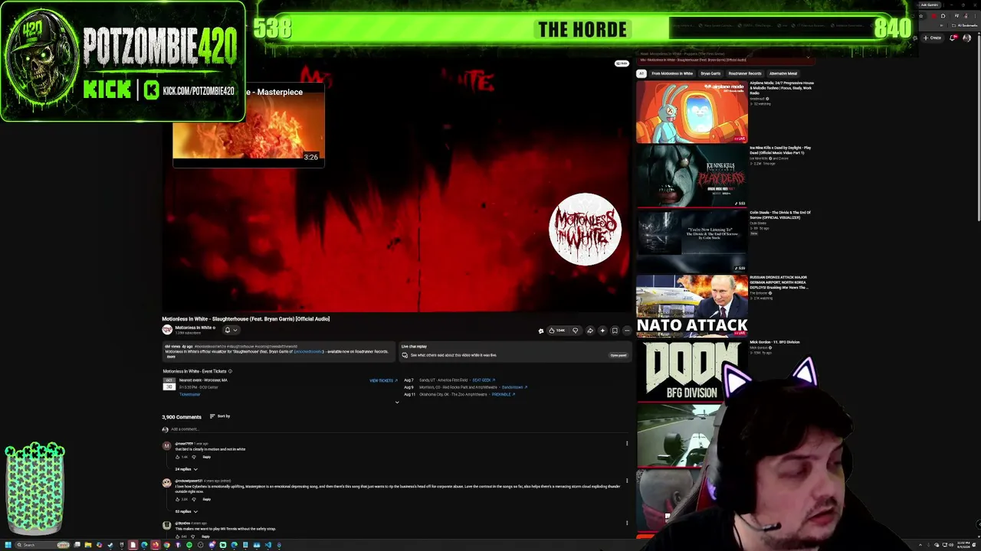
Task: Save the video with the bookmark icon
Action: pos(615,331)
